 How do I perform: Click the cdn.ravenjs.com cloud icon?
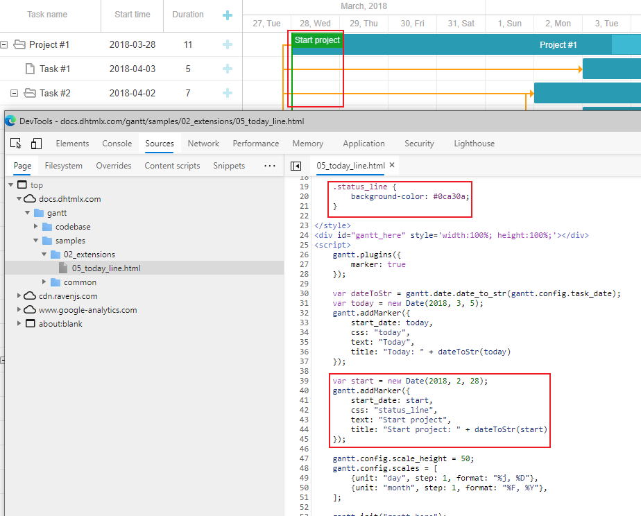tap(29, 295)
